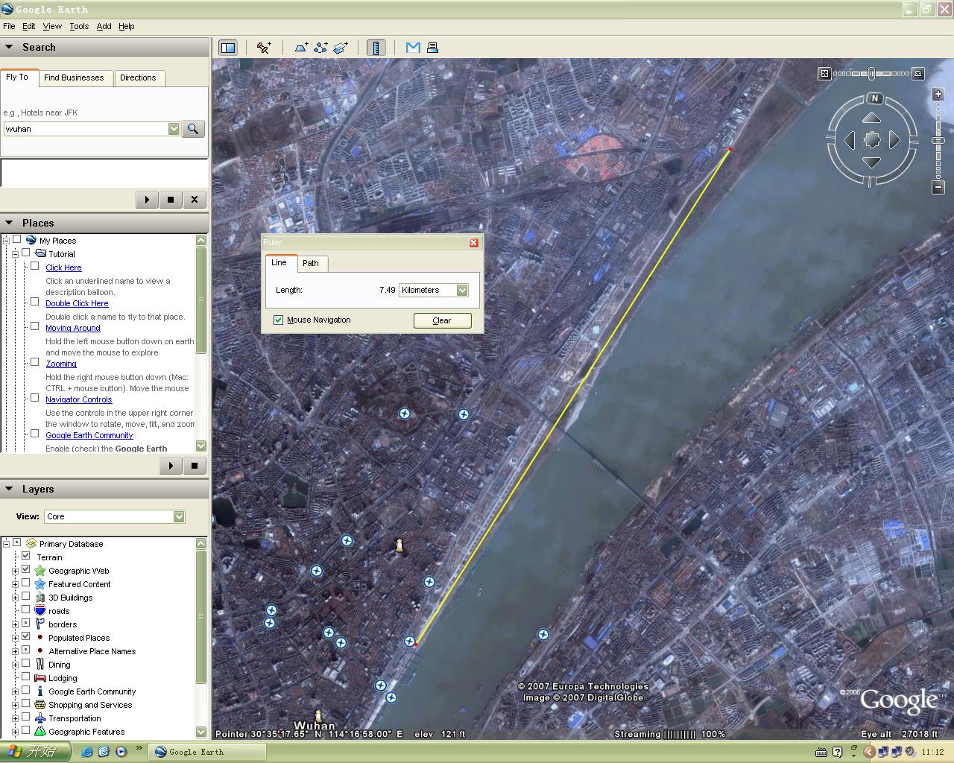Play tour button in Places panel
The height and width of the screenshot is (763, 954).
point(171,466)
